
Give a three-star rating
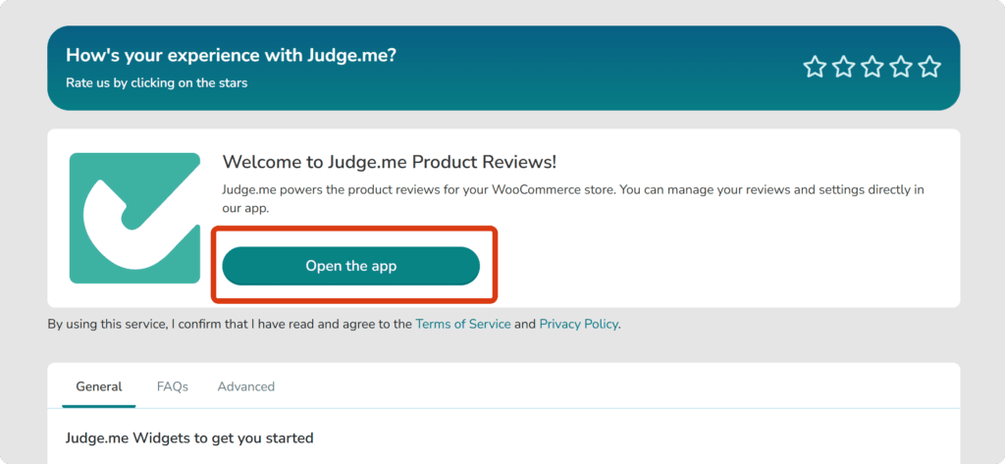click(x=873, y=67)
